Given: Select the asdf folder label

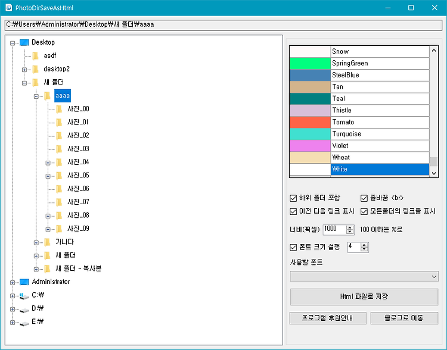Looking at the screenshot, I should [x=50, y=56].
